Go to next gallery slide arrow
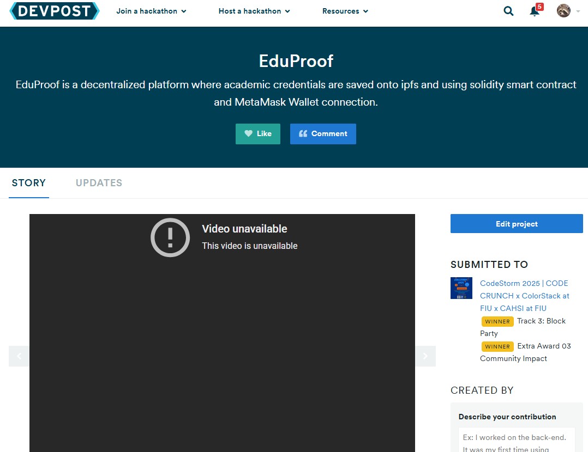Viewport: 588px width, 452px height. coord(425,356)
